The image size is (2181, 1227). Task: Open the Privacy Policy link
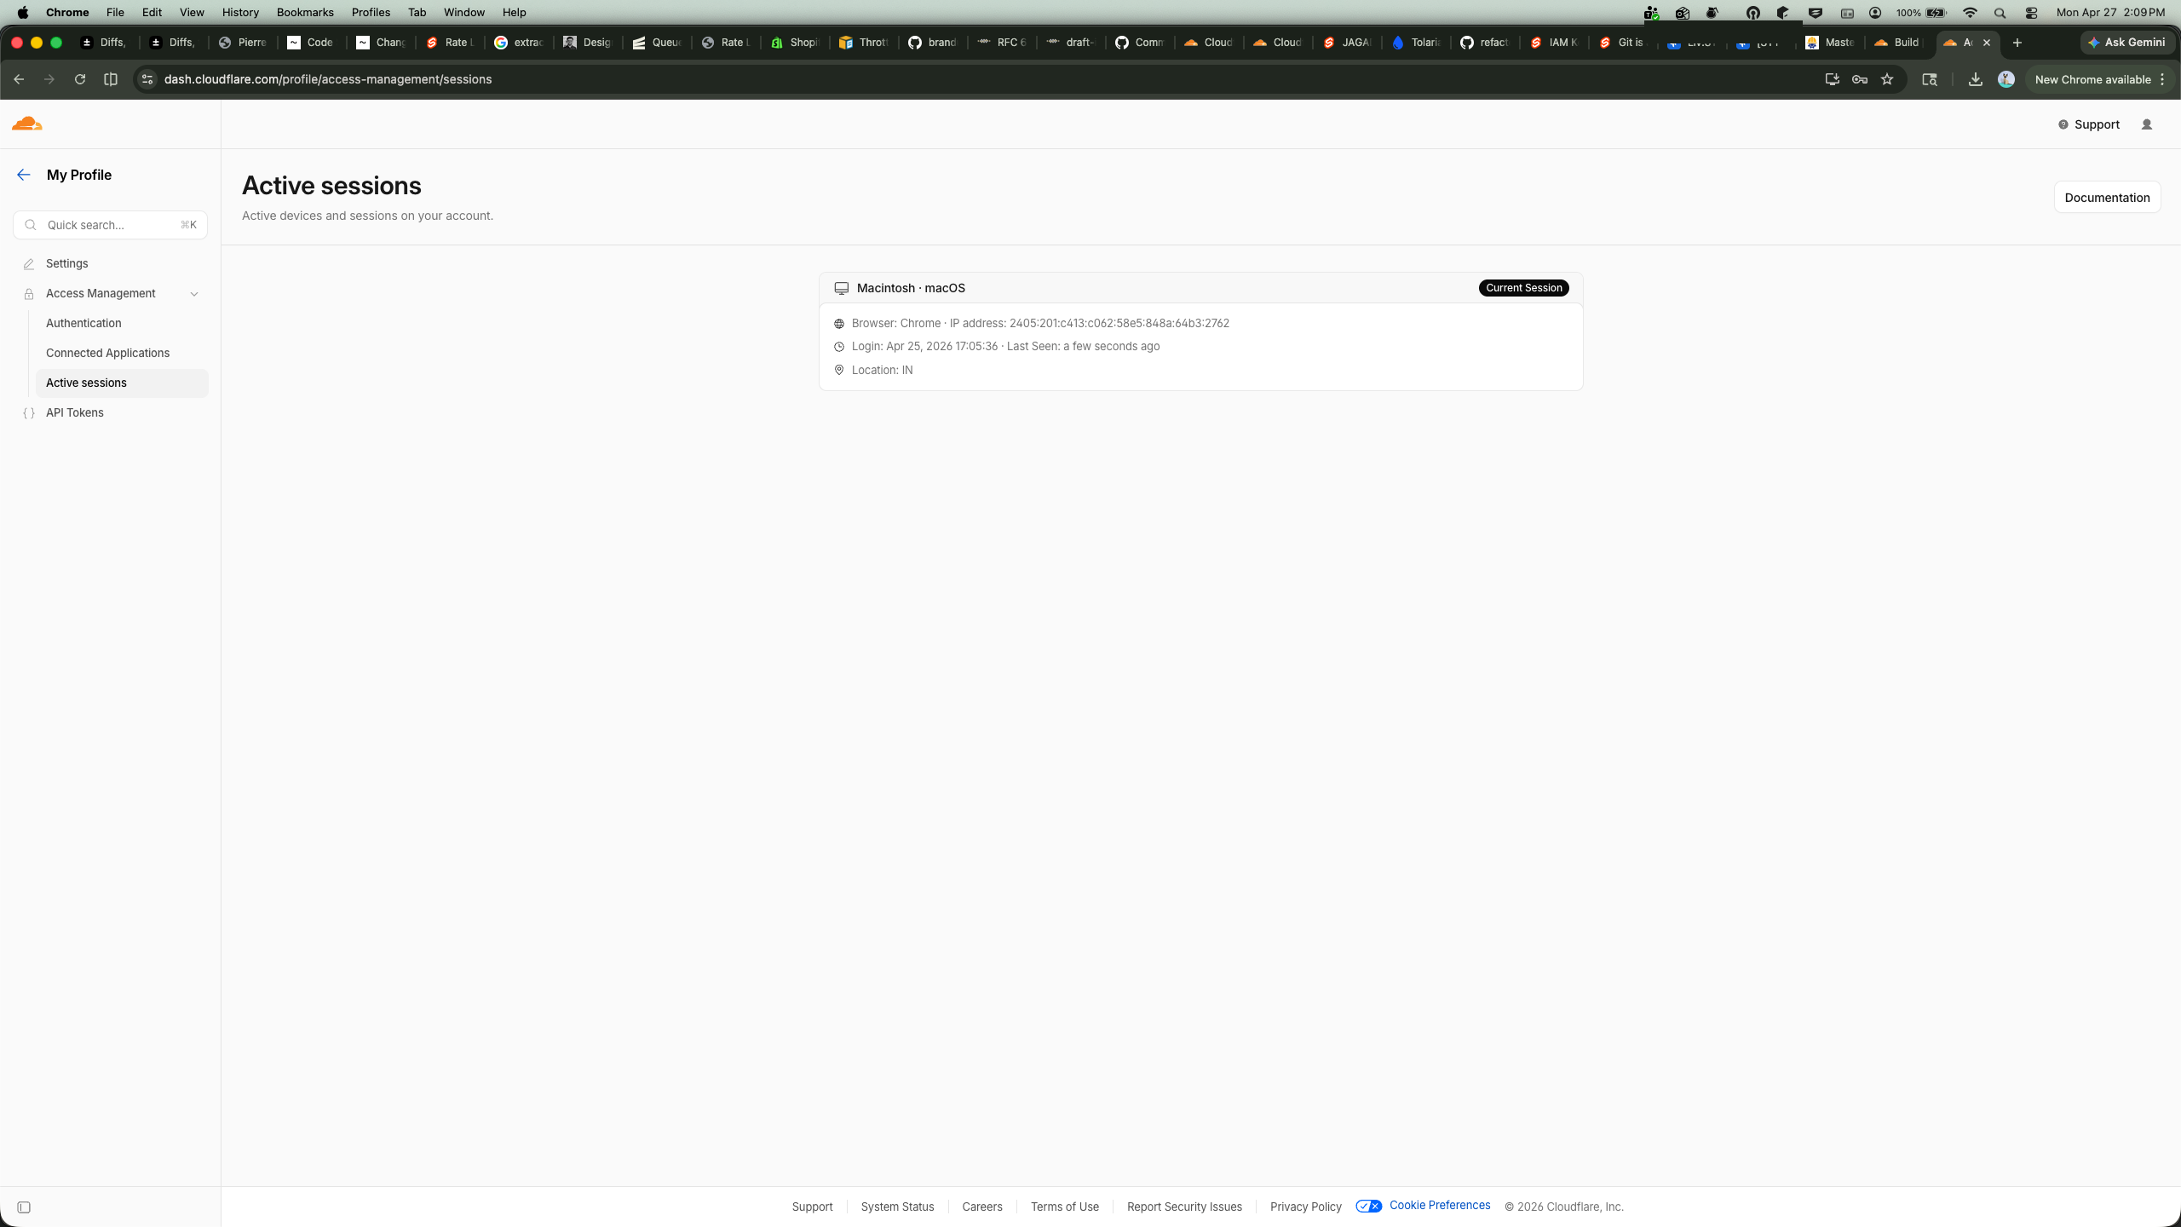1304,1207
